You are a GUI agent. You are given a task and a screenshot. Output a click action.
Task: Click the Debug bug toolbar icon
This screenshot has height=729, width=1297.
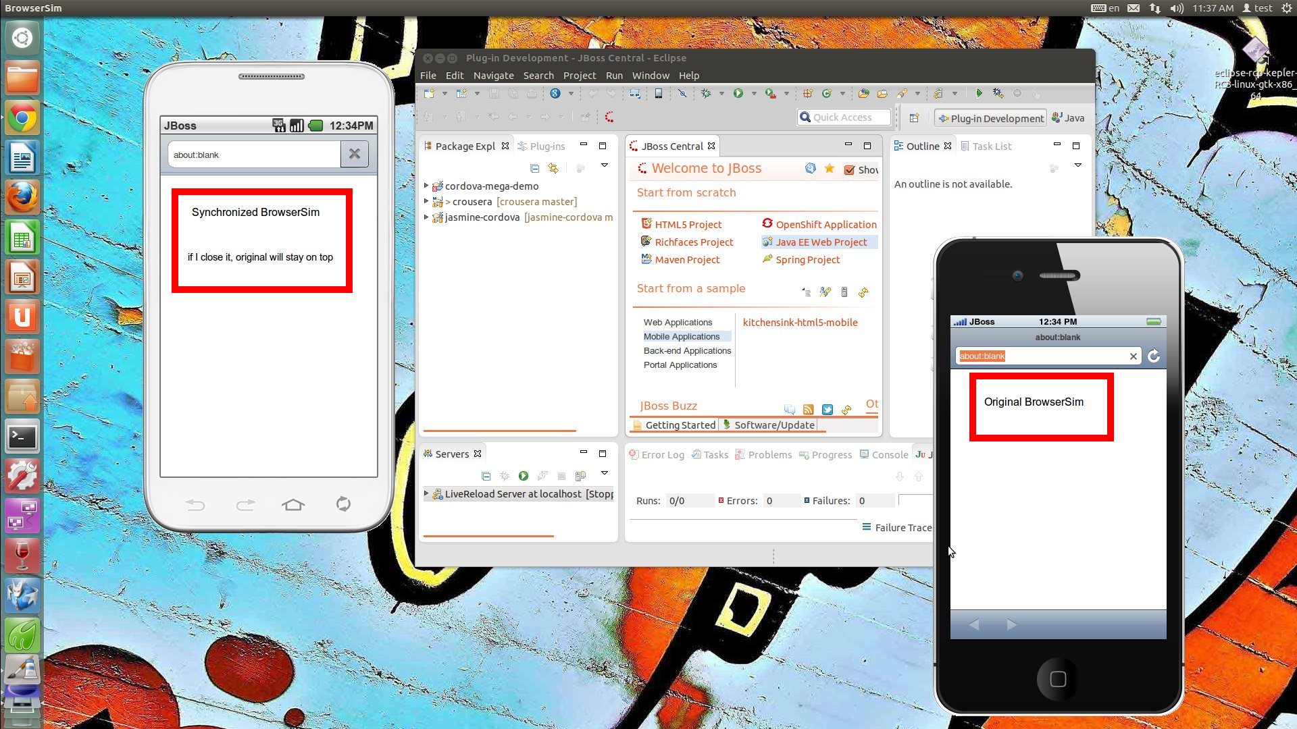(x=706, y=94)
